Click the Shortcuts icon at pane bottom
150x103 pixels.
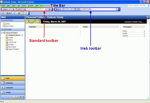click(20, 97)
